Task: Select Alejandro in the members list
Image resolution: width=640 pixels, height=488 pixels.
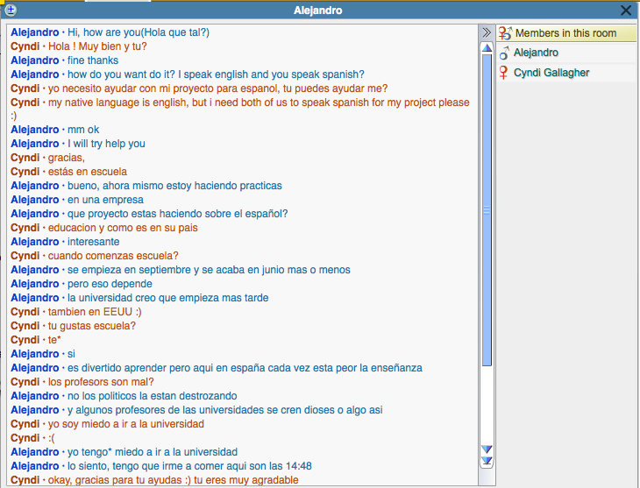Action: pos(536,53)
